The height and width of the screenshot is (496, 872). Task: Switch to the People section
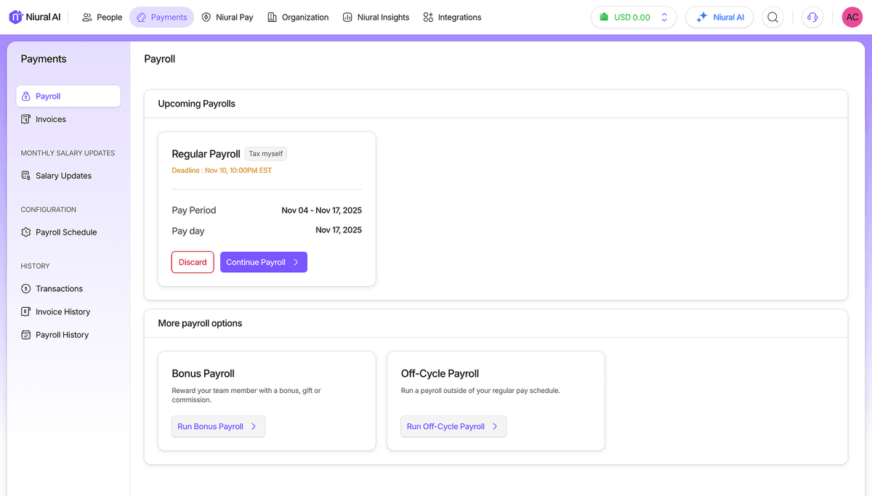(102, 17)
